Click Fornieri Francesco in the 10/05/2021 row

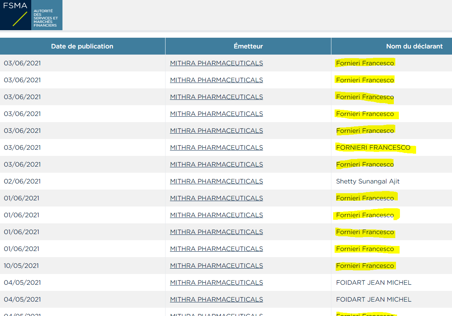(365, 266)
